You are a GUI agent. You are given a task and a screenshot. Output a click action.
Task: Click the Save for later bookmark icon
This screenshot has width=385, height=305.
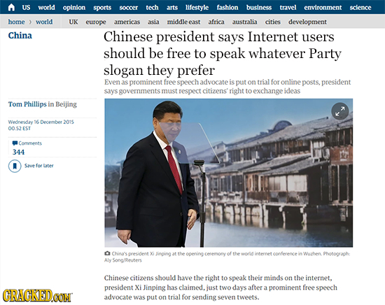[15, 166]
